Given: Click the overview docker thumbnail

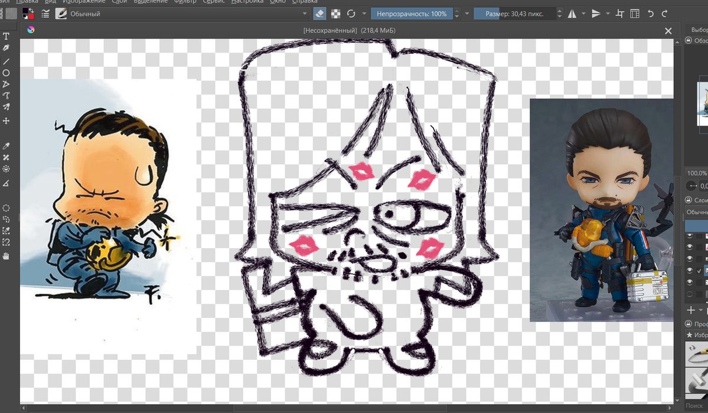Looking at the screenshot, I should tap(703, 104).
